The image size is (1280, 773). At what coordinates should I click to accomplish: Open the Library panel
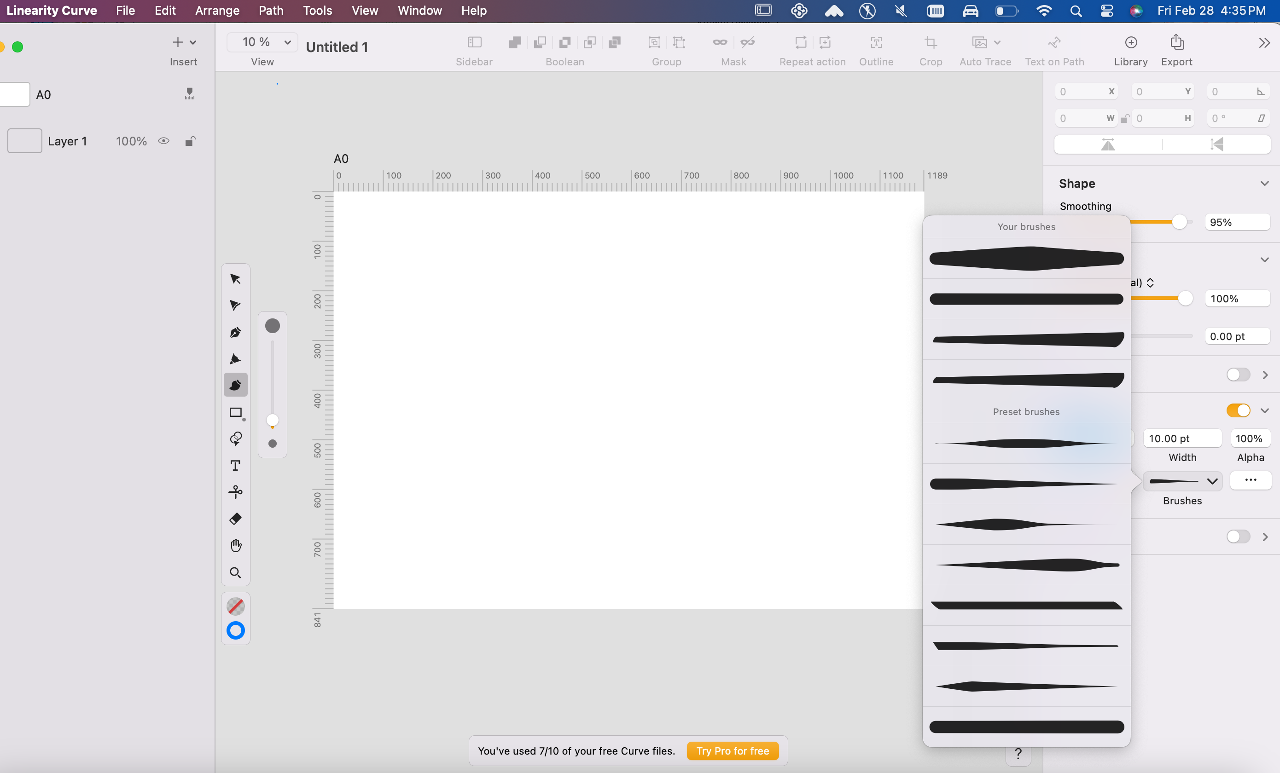pyautogui.click(x=1131, y=43)
